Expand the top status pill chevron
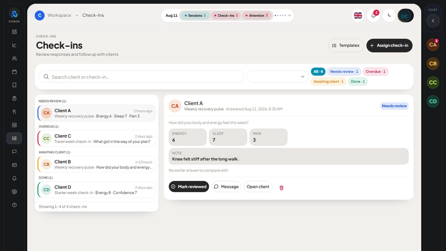This screenshot has height=251, width=446. click(x=290, y=15)
